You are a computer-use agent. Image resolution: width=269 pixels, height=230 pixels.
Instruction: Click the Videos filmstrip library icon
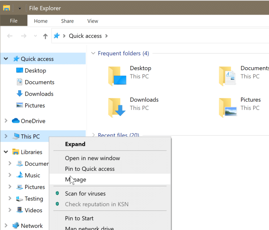click(x=20, y=210)
